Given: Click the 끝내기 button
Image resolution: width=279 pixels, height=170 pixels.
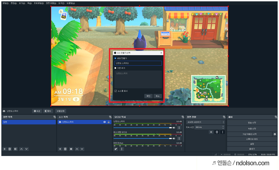Looking at the screenshot, I should click(x=252, y=149).
